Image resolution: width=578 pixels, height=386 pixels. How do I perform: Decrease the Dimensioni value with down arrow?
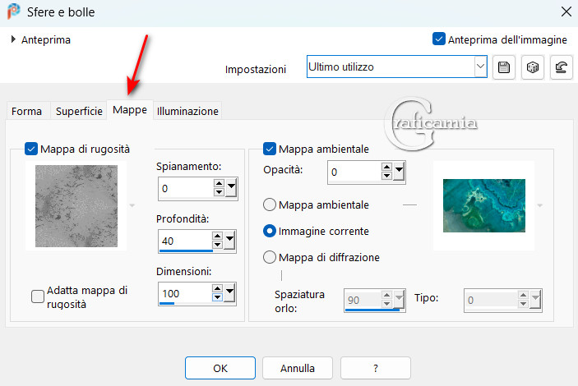point(218,297)
